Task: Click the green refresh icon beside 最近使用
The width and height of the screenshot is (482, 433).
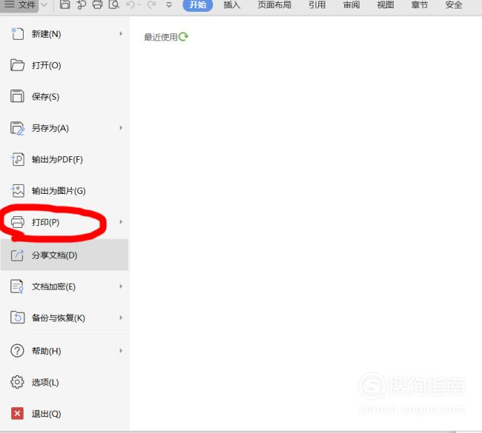Action: tap(183, 37)
